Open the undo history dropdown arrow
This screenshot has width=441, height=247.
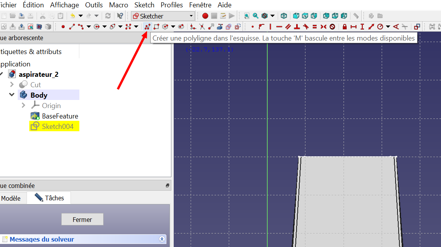pyautogui.click(x=81, y=16)
